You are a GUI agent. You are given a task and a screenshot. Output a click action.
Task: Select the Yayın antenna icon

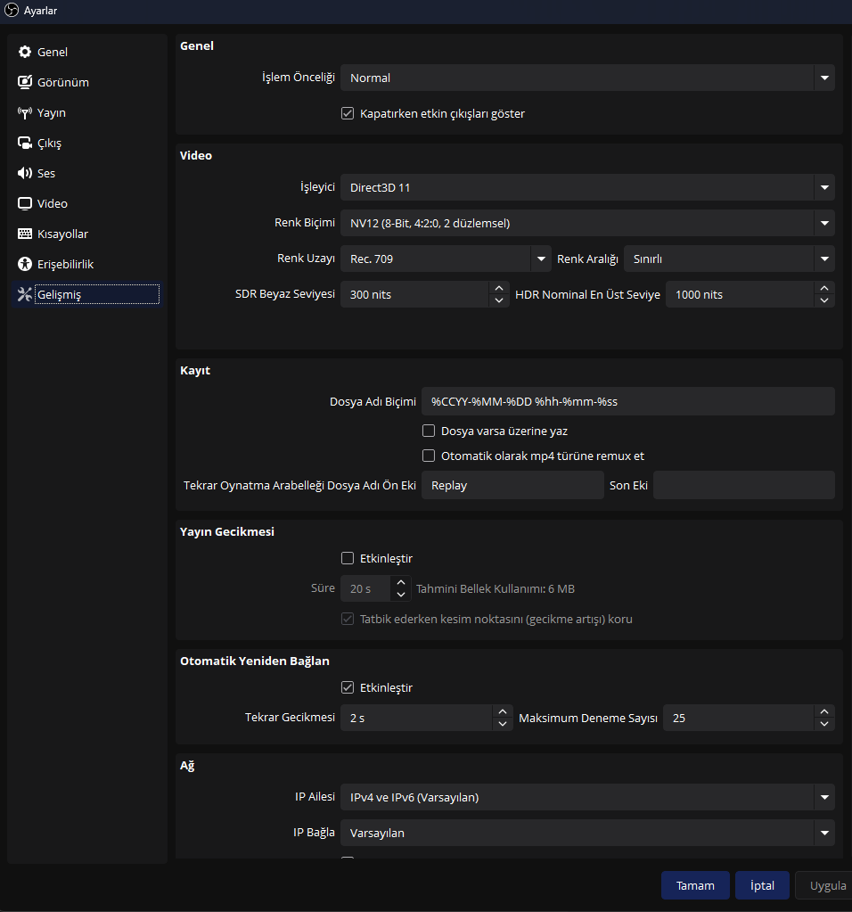point(25,113)
